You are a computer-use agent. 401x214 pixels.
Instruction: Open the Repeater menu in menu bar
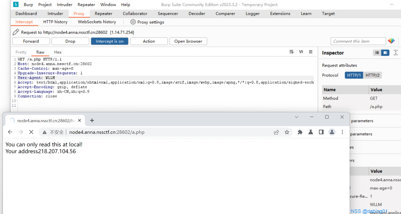pos(86,5)
